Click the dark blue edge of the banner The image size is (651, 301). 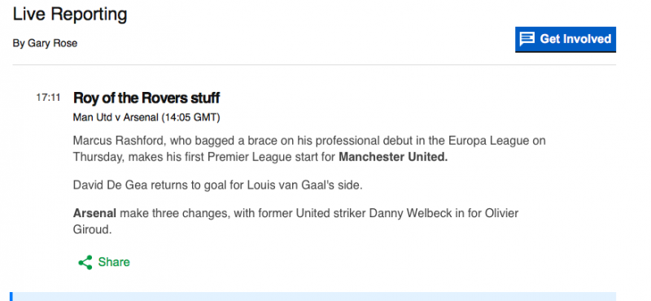[11, 296]
